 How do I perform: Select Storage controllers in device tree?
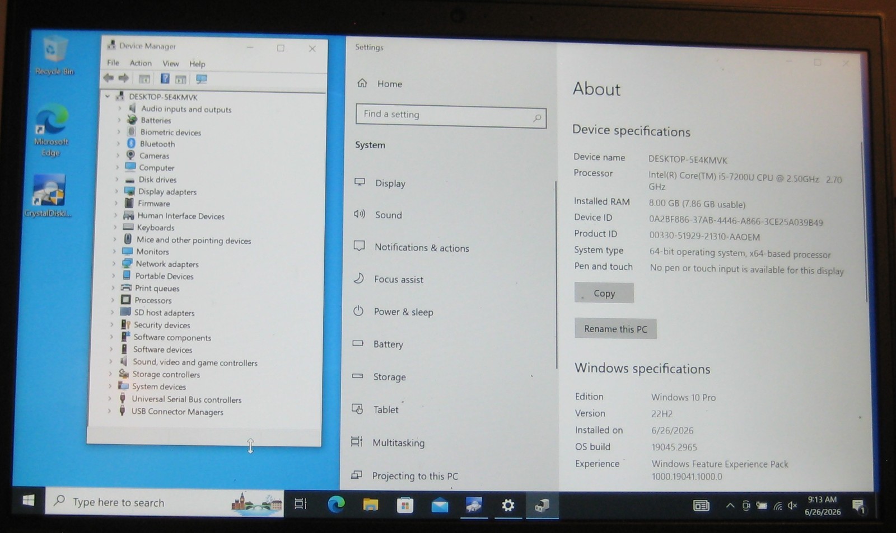pyautogui.click(x=166, y=374)
